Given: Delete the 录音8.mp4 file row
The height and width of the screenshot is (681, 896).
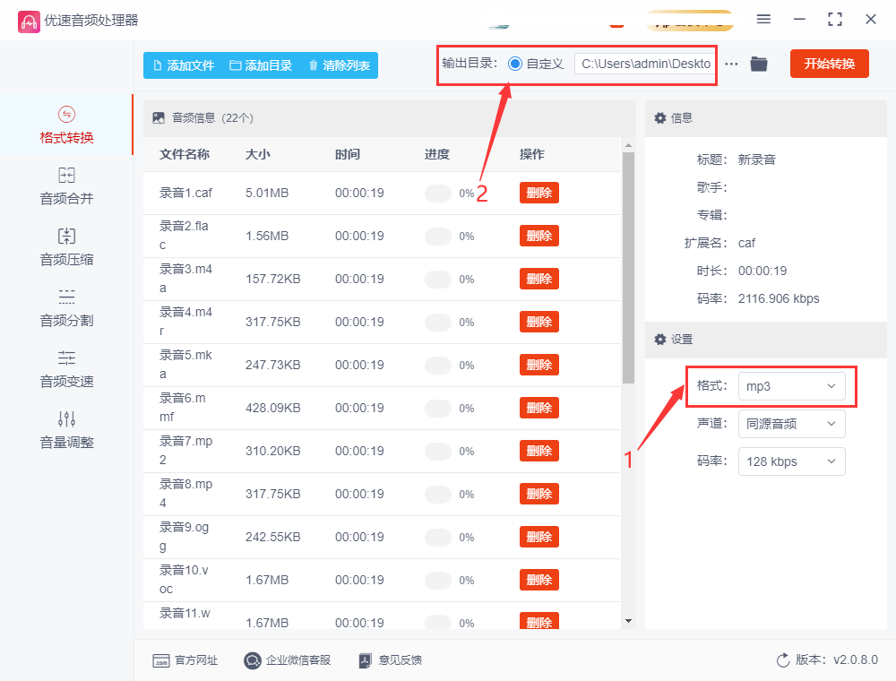Looking at the screenshot, I should pos(538,495).
